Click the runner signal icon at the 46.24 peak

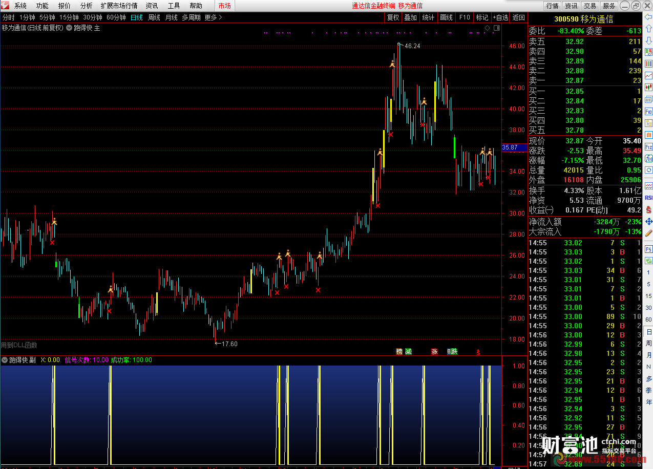(x=392, y=64)
